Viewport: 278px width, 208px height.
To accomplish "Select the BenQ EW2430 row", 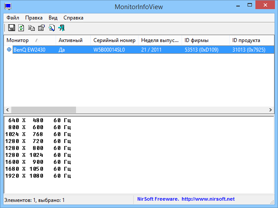I will 139,49.
